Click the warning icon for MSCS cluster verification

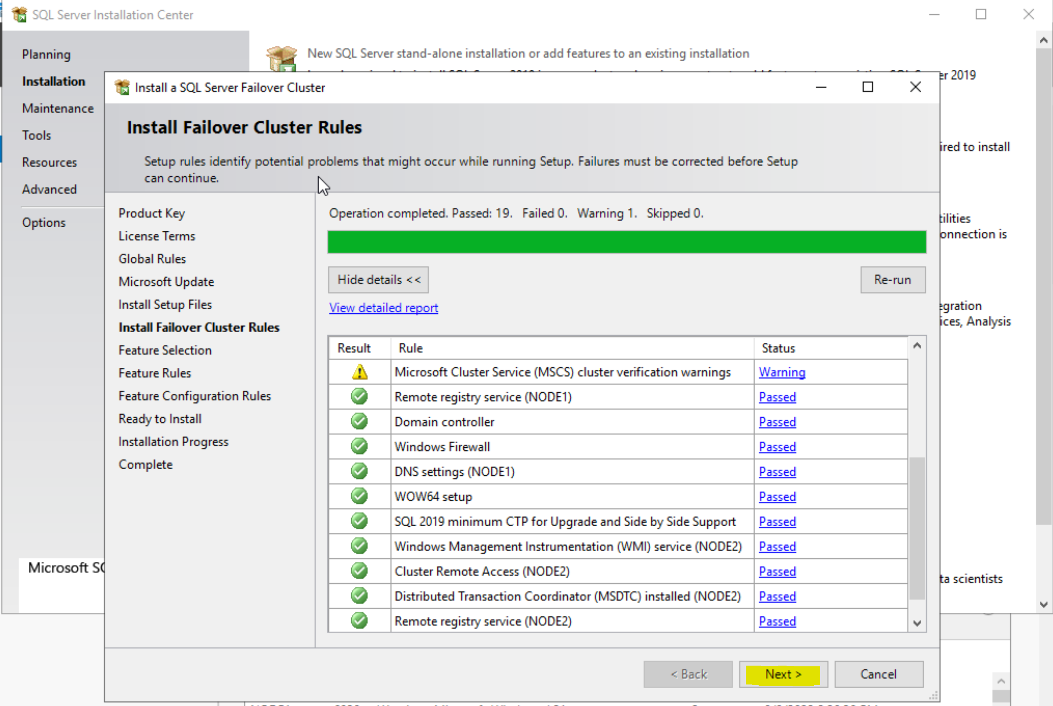pos(360,372)
